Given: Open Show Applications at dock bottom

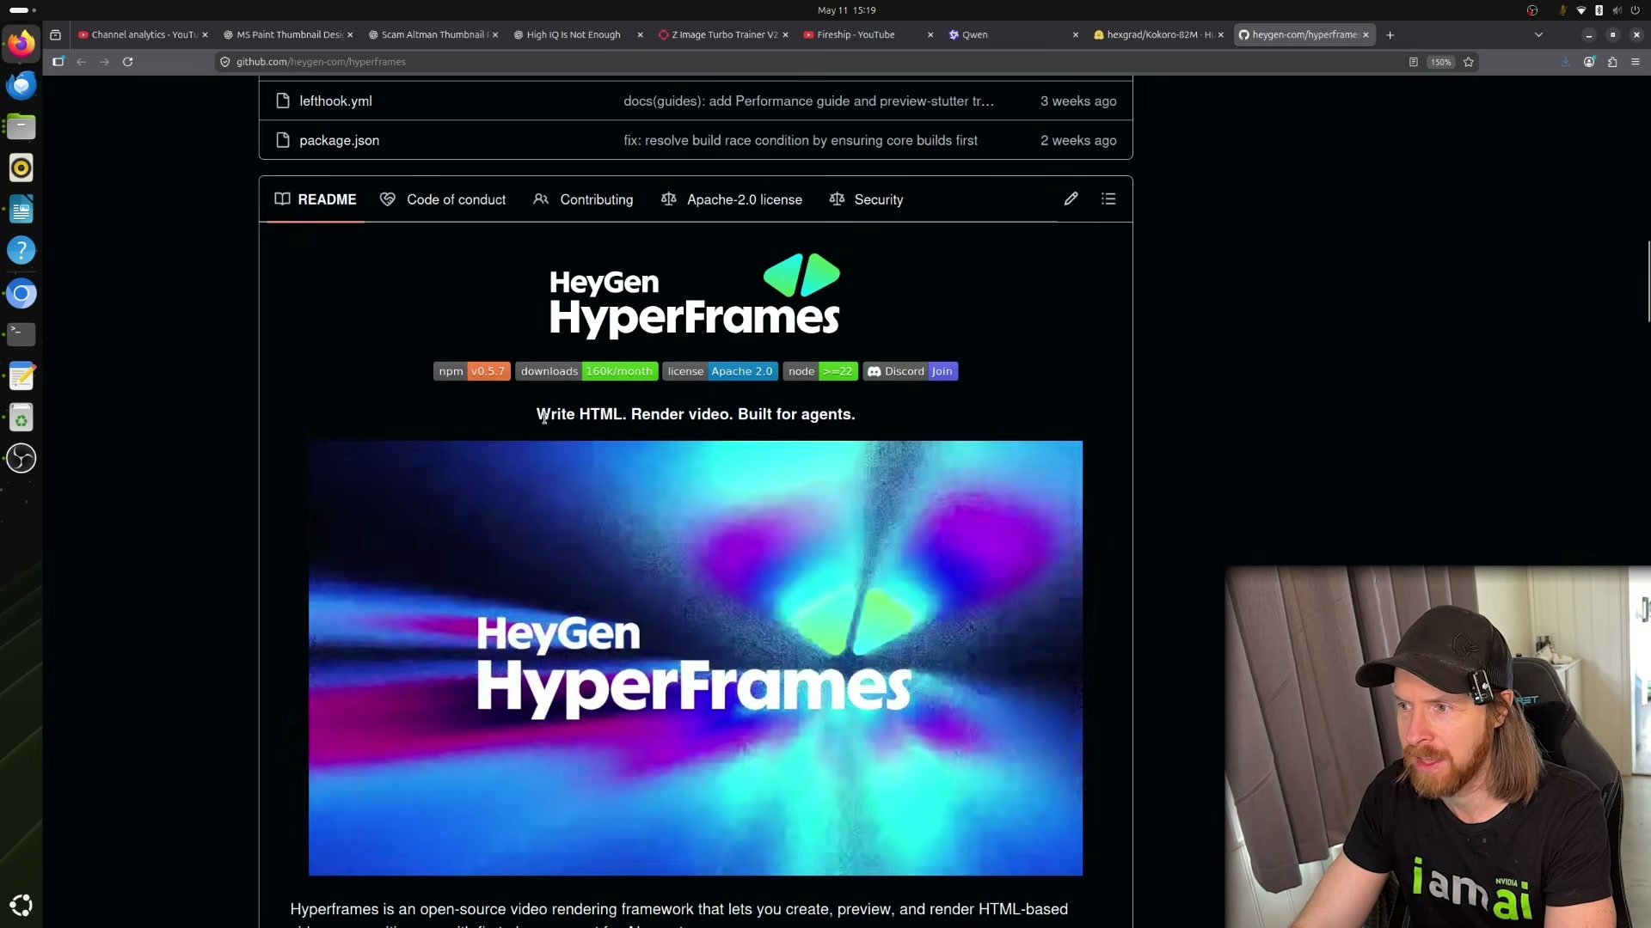Looking at the screenshot, I should [21, 905].
